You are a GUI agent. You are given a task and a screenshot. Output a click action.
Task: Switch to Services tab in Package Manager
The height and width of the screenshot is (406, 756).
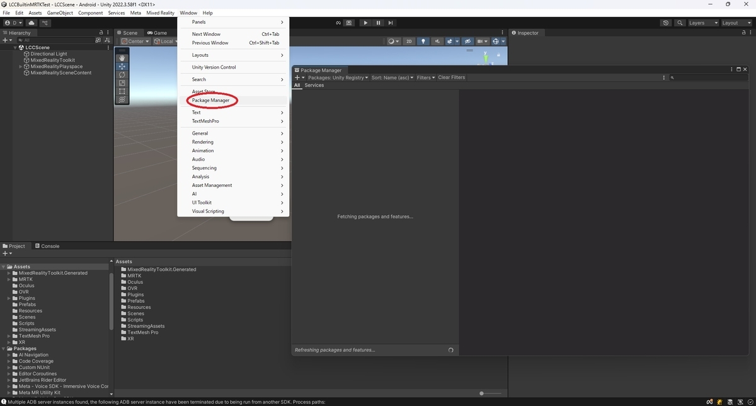click(314, 85)
